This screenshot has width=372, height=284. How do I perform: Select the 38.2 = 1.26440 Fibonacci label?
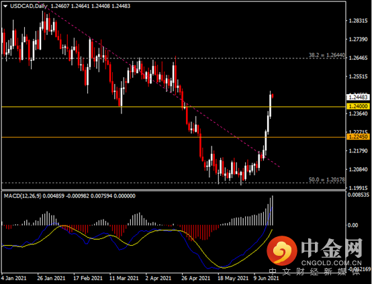click(x=327, y=55)
